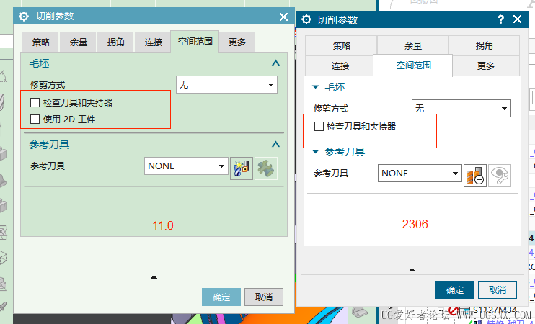Click the edit/display tool icon in the 2306 dialog
The width and height of the screenshot is (535, 324).
pos(500,176)
